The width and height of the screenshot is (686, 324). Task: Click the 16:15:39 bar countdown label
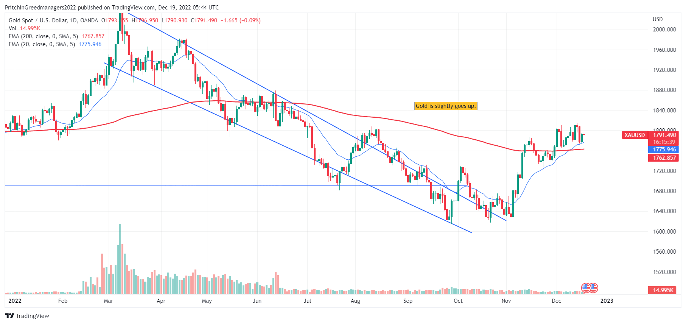pyautogui.click(x=664, y=142)
